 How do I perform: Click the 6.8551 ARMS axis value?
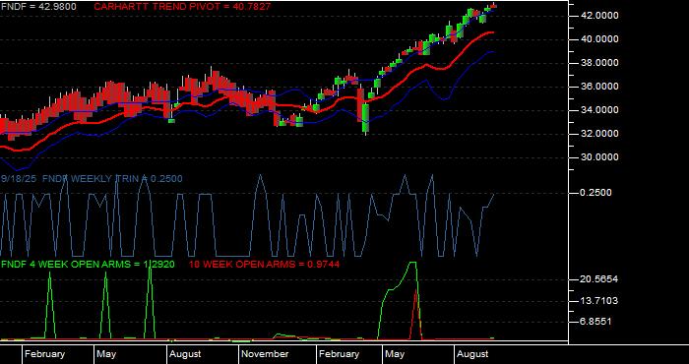[x=595, y=322]
